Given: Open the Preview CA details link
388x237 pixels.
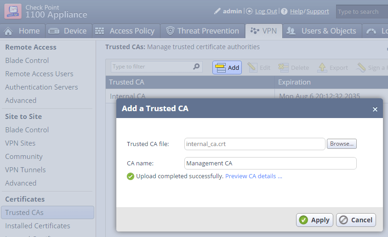Looking at the screenshot, I should (x=253, y=176).
